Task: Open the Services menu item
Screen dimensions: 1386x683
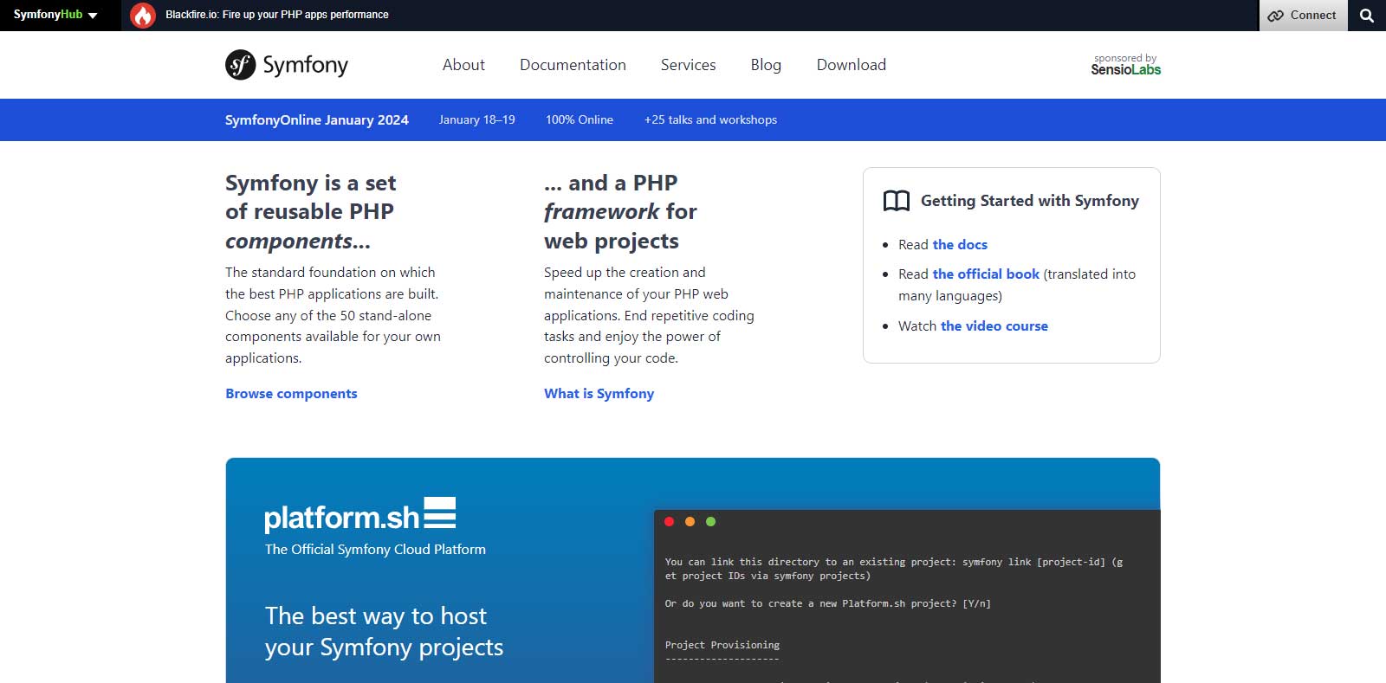Action: (x=688, y=65)
